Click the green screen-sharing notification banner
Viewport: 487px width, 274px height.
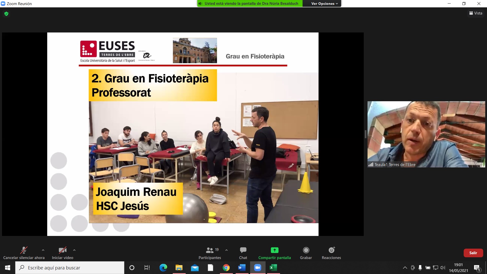tap(250, 4)
